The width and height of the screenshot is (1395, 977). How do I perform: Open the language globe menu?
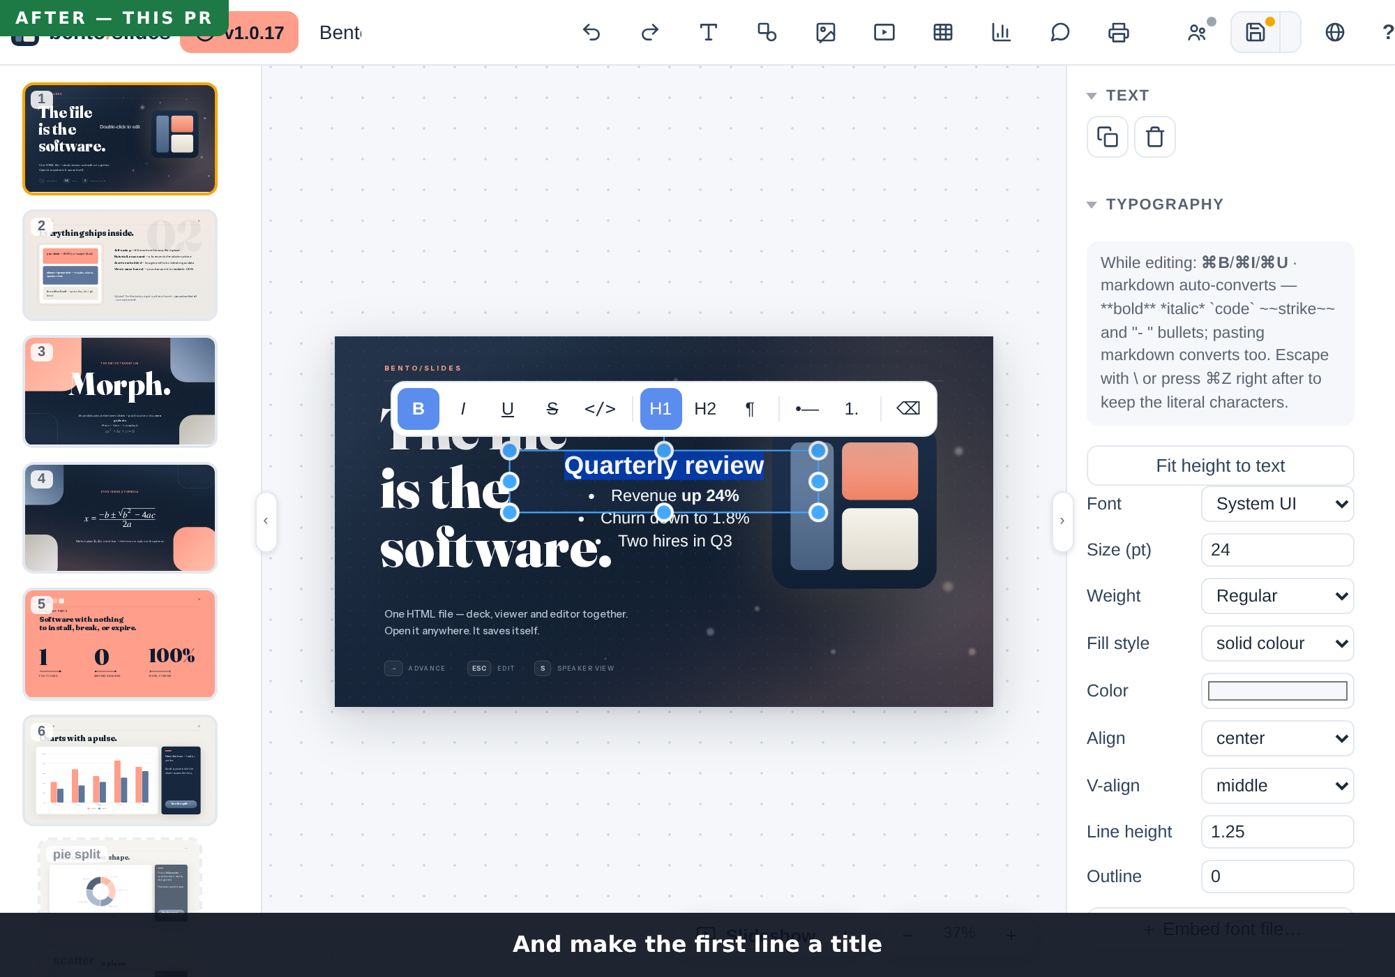click(x=1335, y=33)
